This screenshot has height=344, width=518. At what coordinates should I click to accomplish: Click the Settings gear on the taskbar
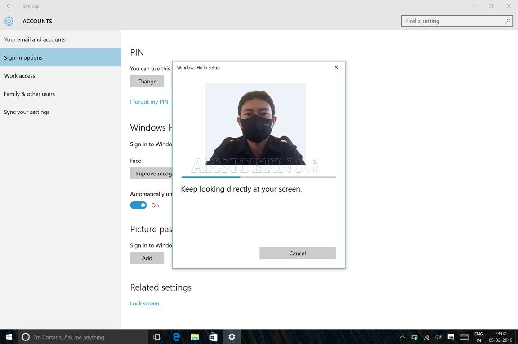click(232, 337)
